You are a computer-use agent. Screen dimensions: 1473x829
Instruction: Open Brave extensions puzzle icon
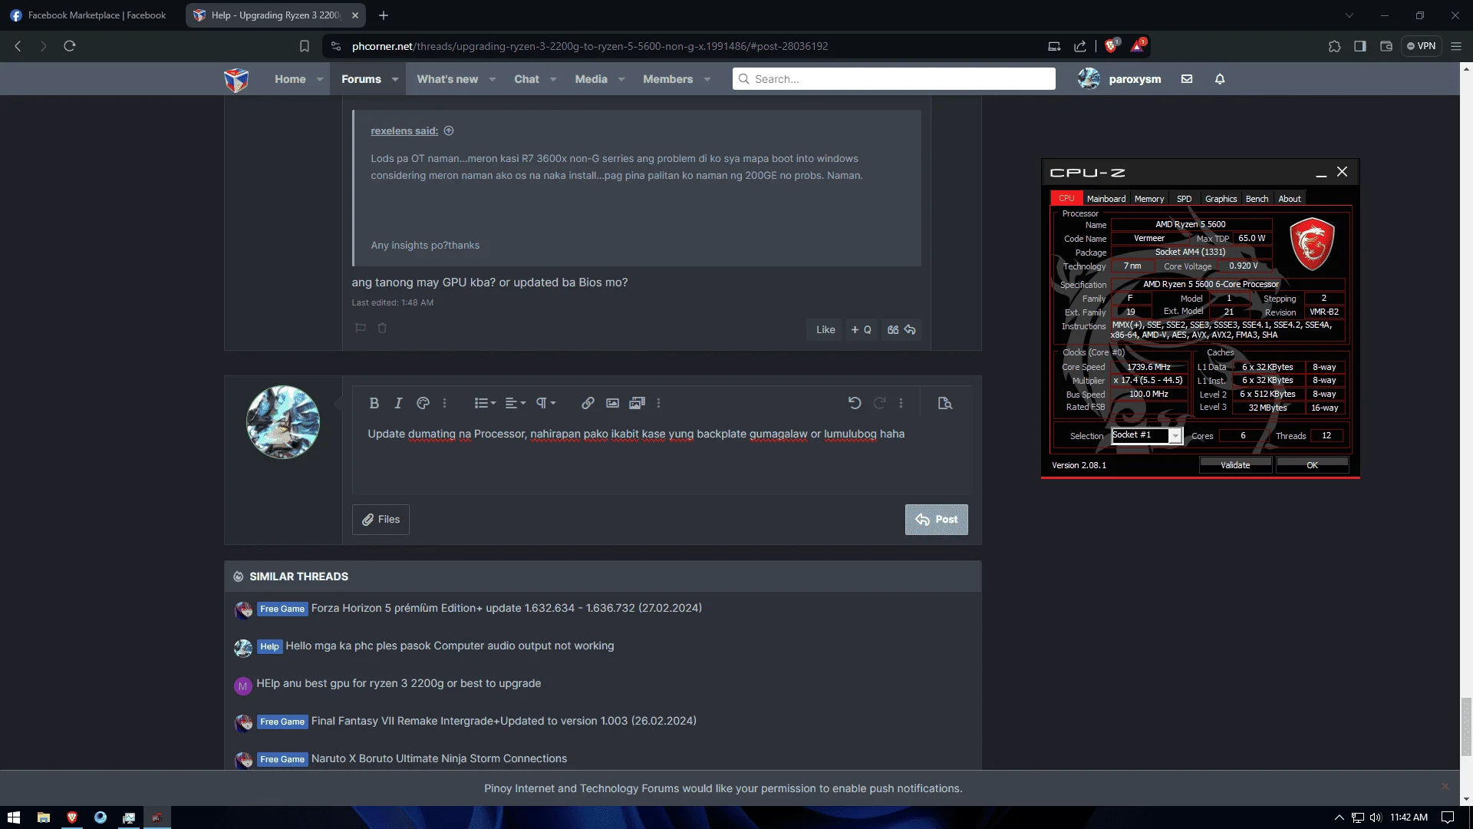click(x=1334, y=46)
